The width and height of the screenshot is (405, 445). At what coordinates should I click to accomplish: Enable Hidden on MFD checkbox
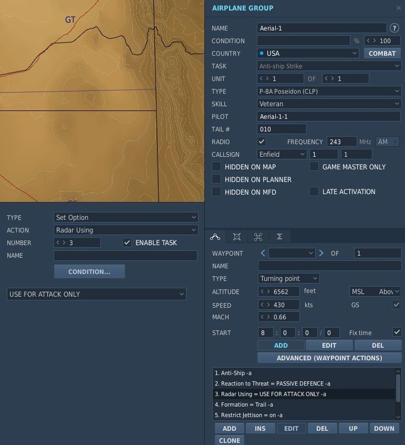216,192
